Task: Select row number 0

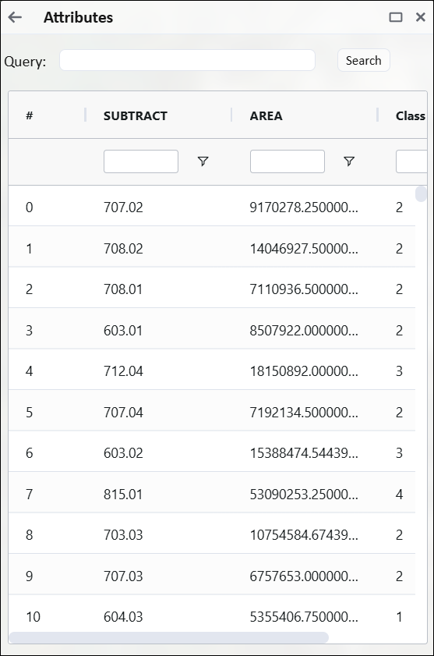Action: tap(30, 207)
